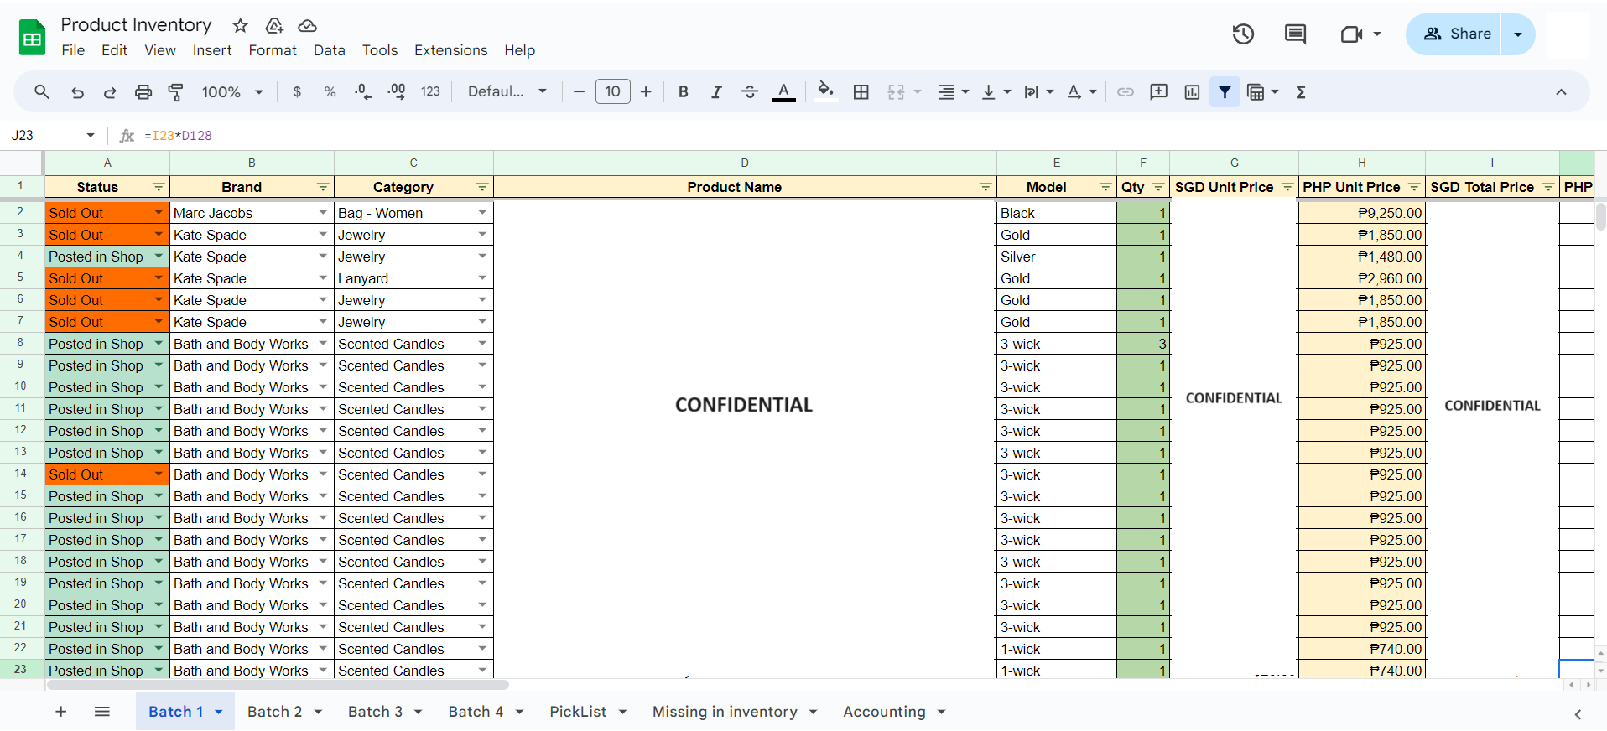Open the font family dropdown

[507, 91]
